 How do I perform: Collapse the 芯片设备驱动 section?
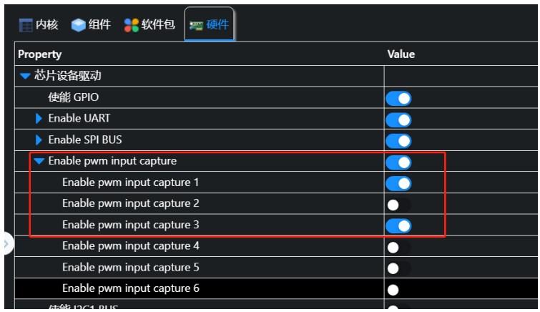pyautogui.click(x=25, y=77)
